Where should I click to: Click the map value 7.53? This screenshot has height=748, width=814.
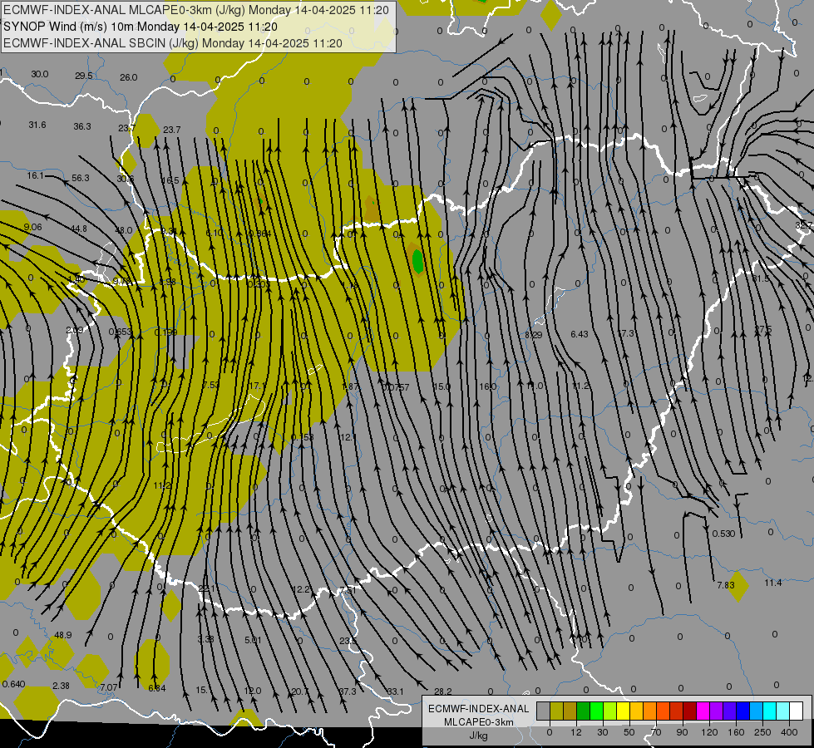pos(211,385)
